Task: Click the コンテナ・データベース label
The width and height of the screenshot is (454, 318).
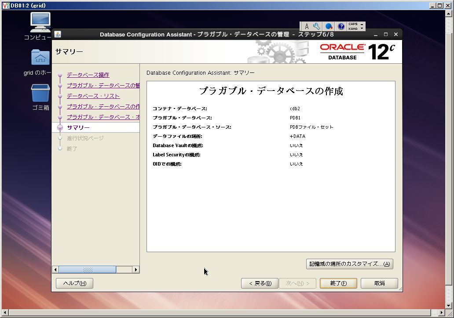Action: (180, 108)
